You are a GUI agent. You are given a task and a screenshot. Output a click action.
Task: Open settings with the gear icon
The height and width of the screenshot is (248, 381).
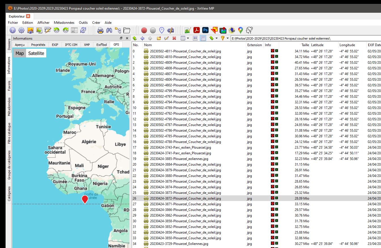[x=21, y=30]
